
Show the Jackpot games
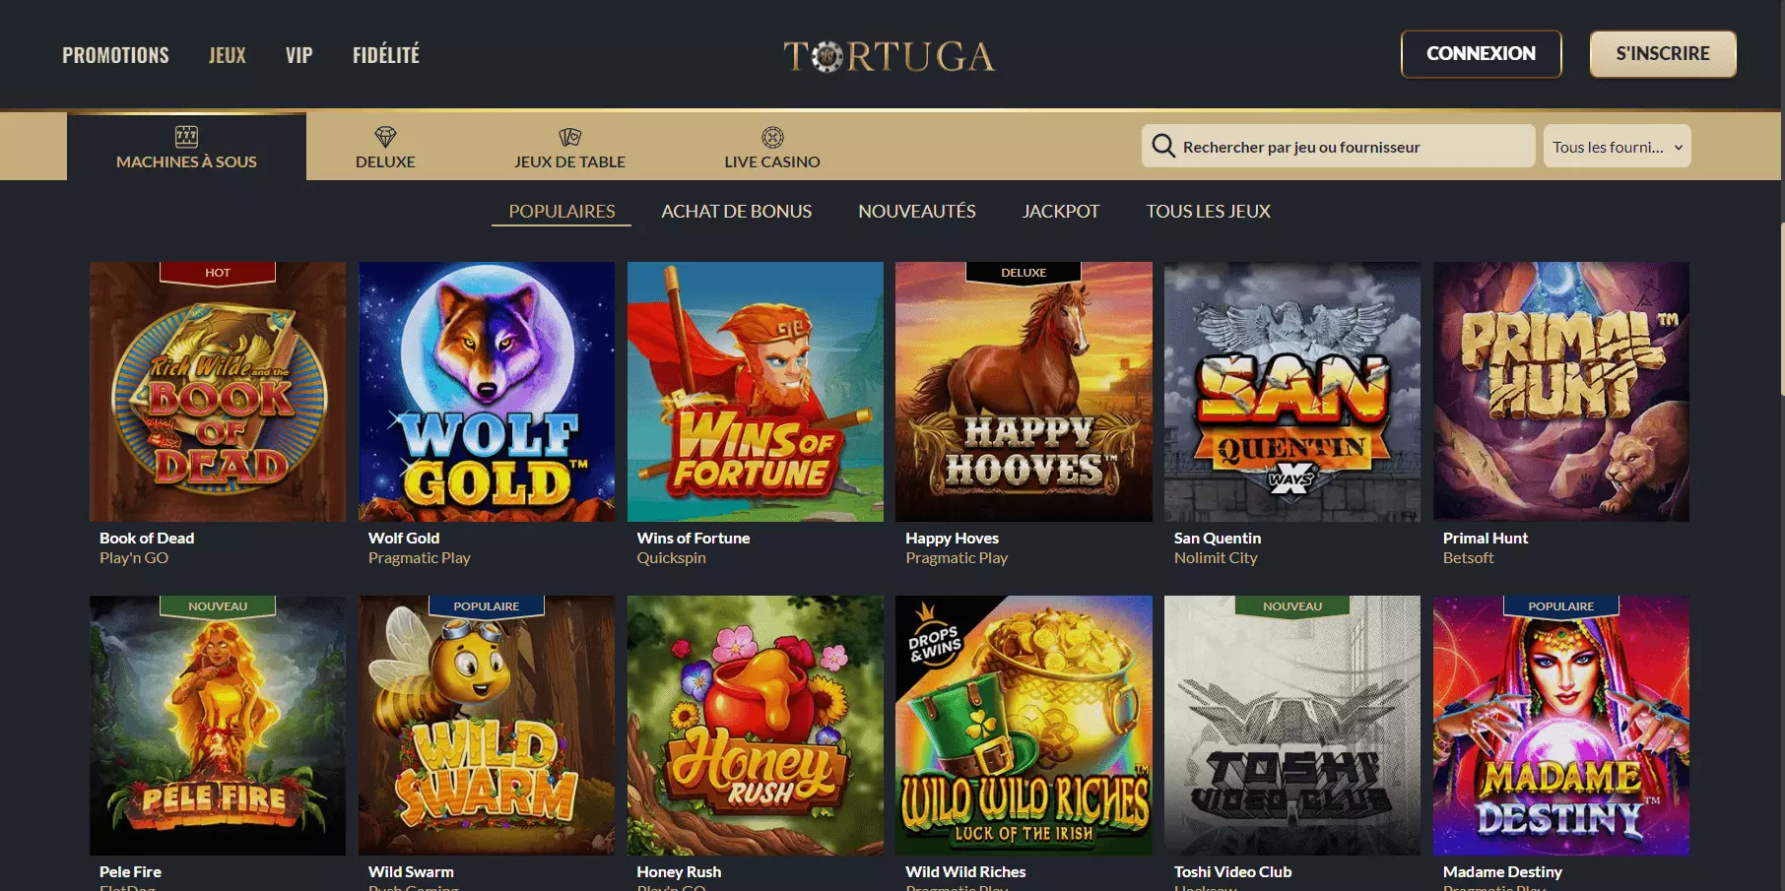coord(1061,211)
